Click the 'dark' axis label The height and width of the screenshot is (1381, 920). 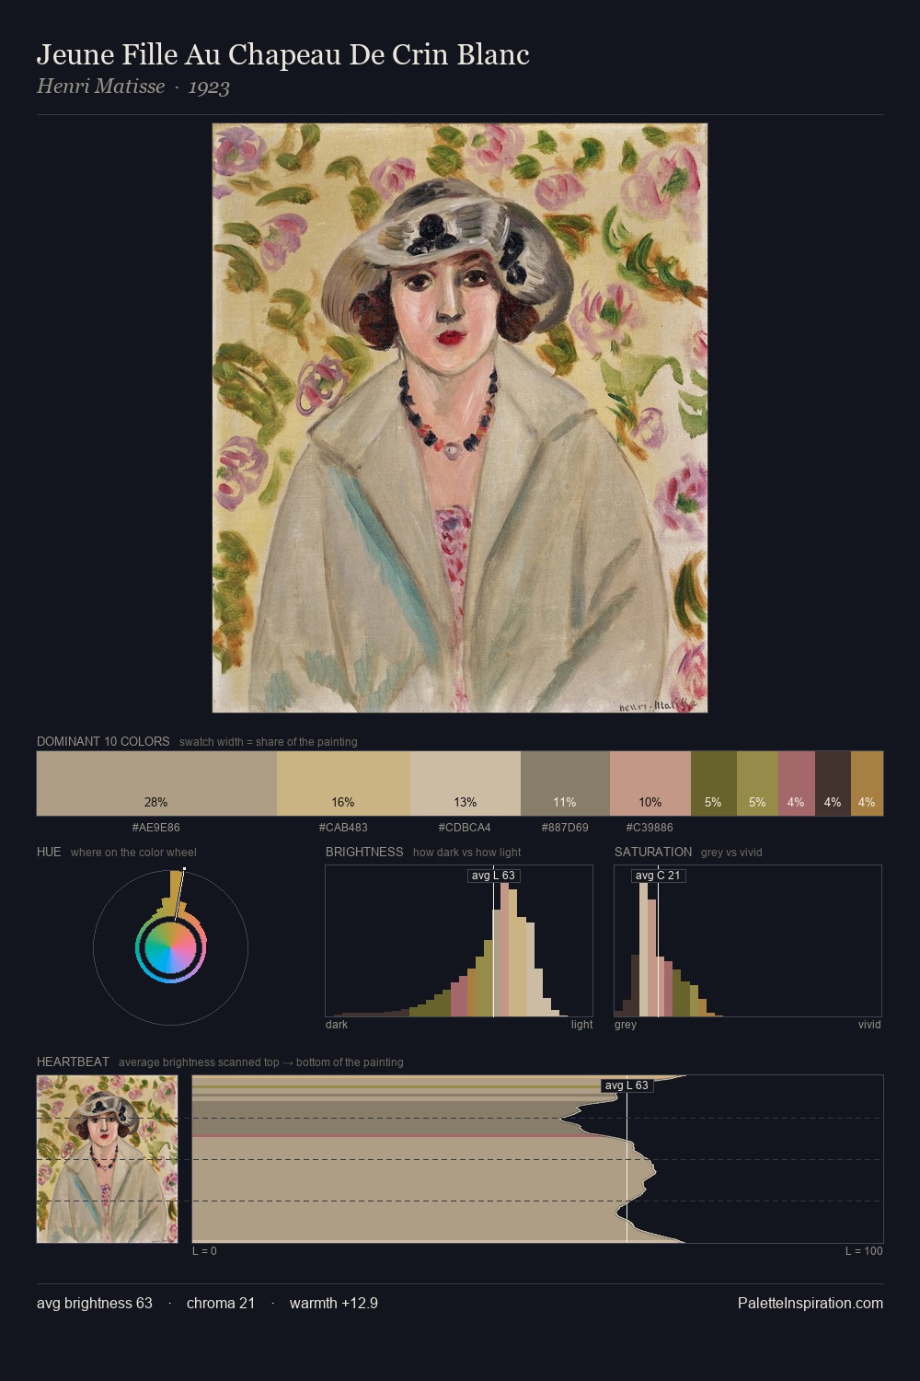point(337,1025)
